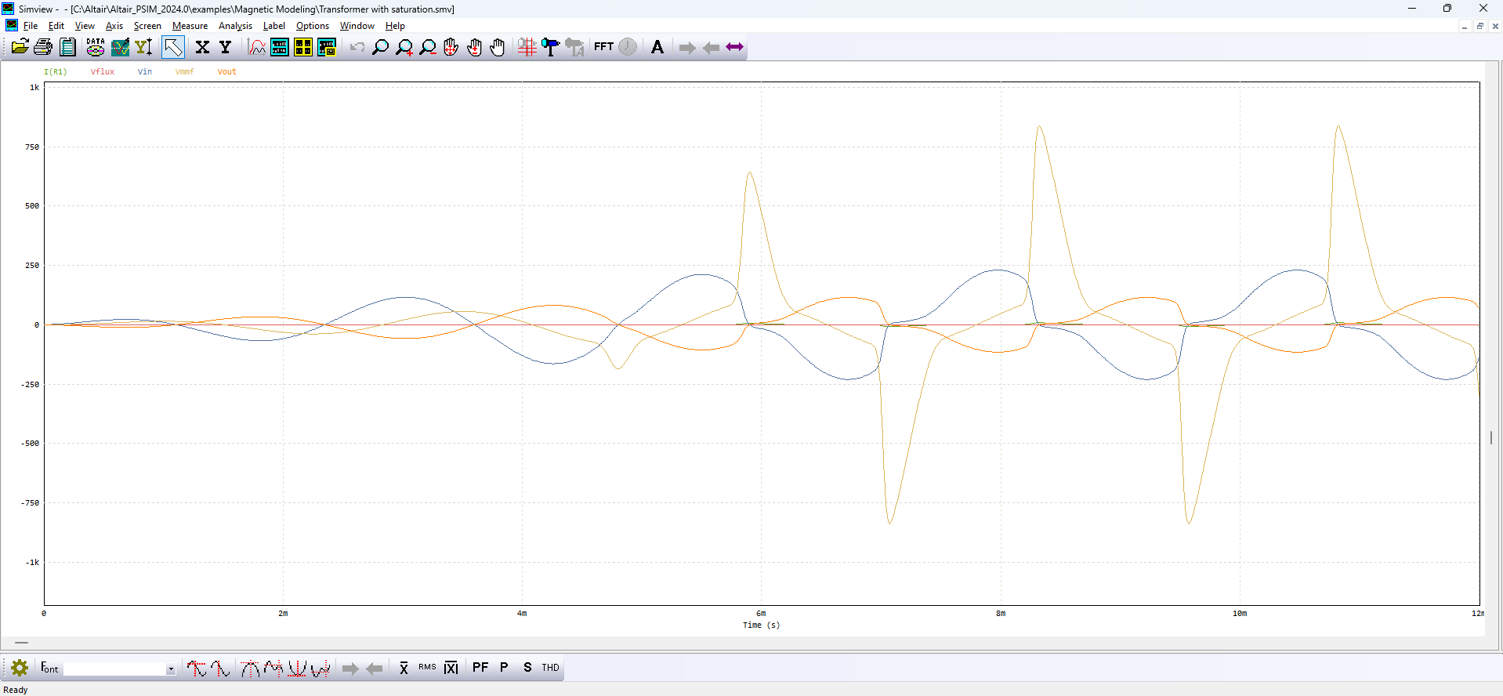Open the Window menu

click(x=357, y=26)
